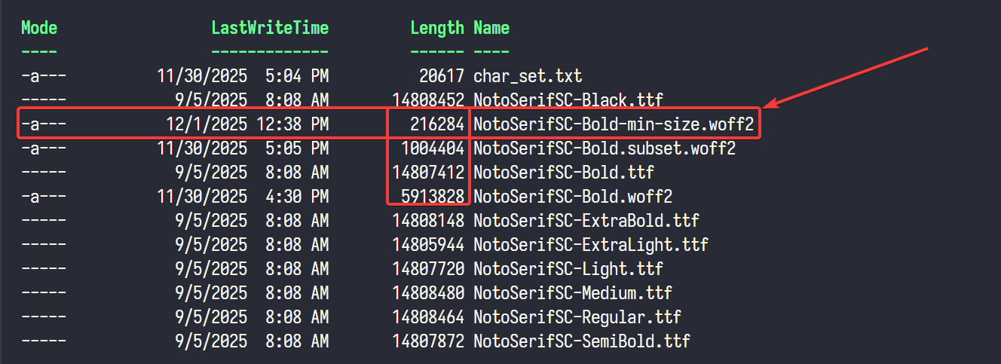
Task: Click the NotoSerifSC-SemiBold.ttf file name
Action: coord(582,341)
